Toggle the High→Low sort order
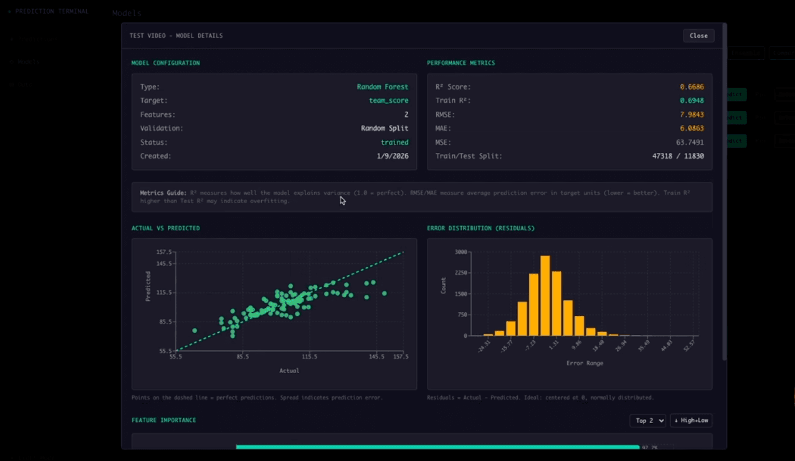The height and width of the screenshot is (461, 795). [x=691, y=420]
